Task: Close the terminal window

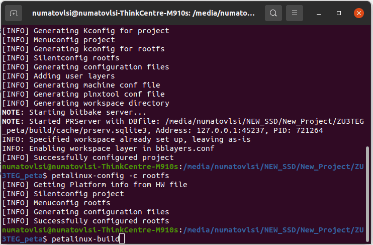Action: click(x=358, y=13)
